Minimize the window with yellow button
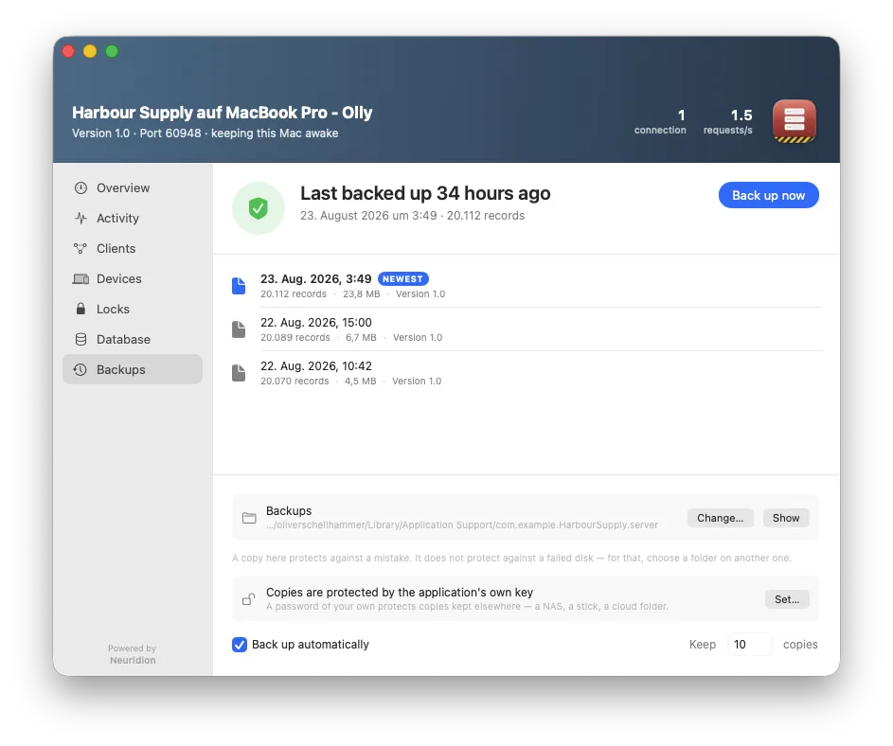This screenshot has height=746, width=893. (90, 51)
